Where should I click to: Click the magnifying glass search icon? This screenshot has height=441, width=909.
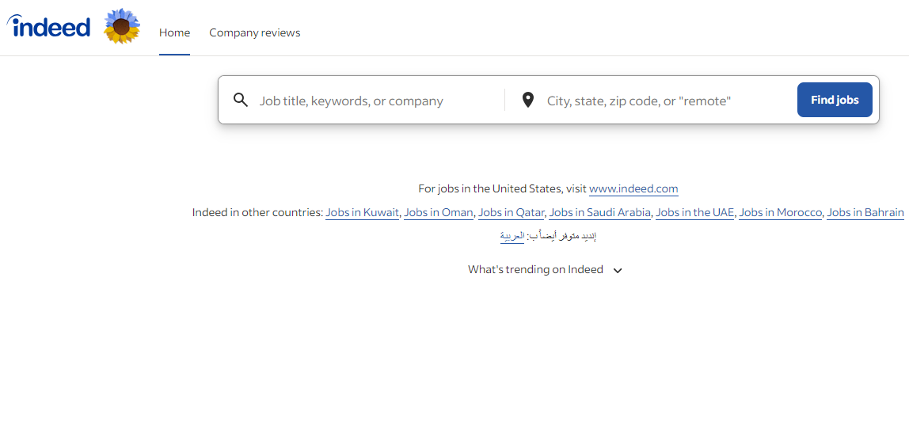point(241,100)
